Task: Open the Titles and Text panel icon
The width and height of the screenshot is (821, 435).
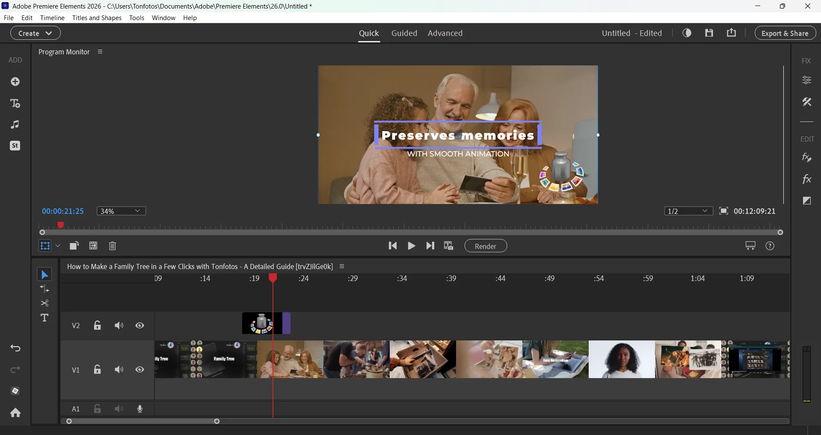Action: tap(15, 104)
